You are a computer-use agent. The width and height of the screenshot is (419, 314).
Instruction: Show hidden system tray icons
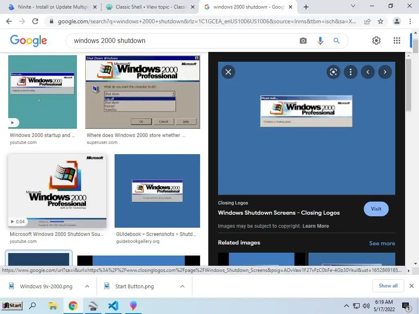click(x=346, y=306)
